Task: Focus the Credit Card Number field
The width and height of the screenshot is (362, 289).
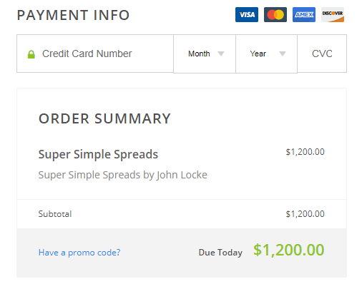Action: coord(95,54)
